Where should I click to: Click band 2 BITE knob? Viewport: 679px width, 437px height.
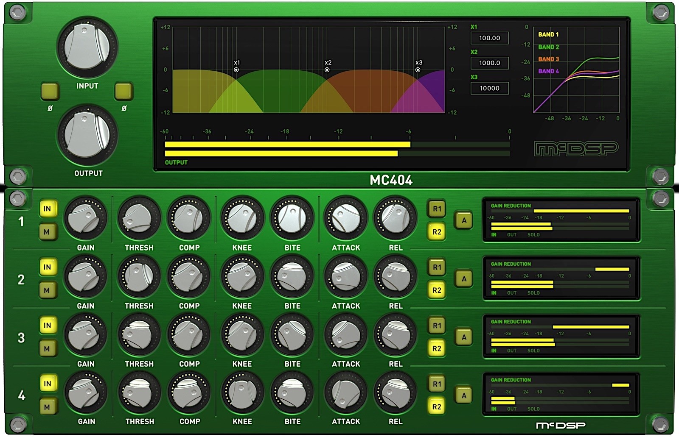292,277
